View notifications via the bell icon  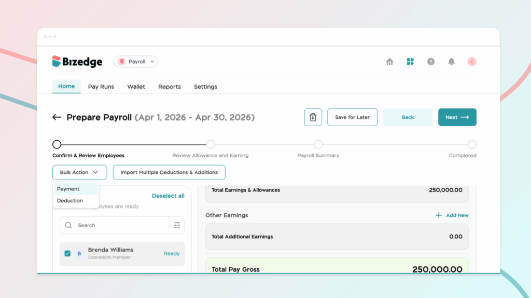tap(452, 62)
